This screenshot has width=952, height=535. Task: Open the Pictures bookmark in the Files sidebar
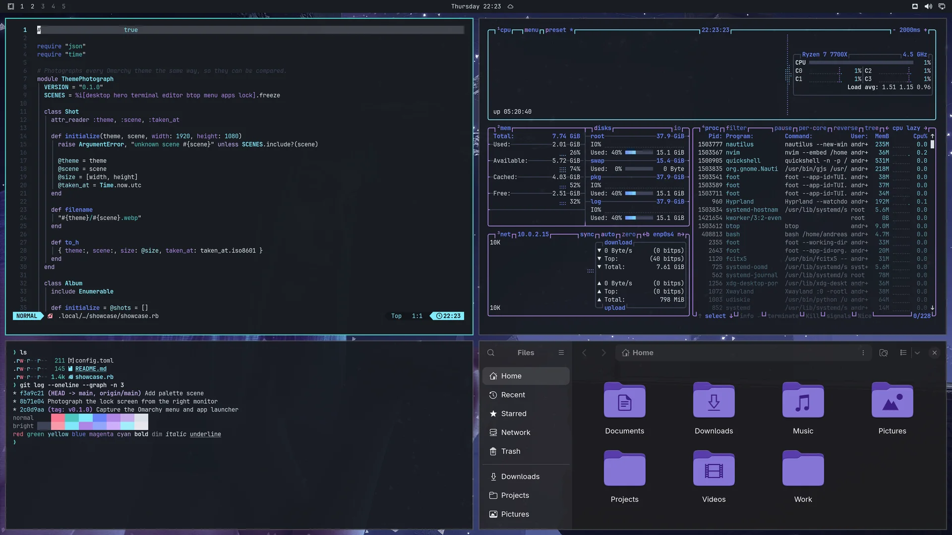(x=526, y=514)
